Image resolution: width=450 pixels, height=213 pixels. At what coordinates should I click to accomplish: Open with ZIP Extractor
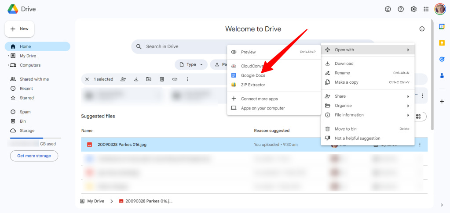coord(274,85)
